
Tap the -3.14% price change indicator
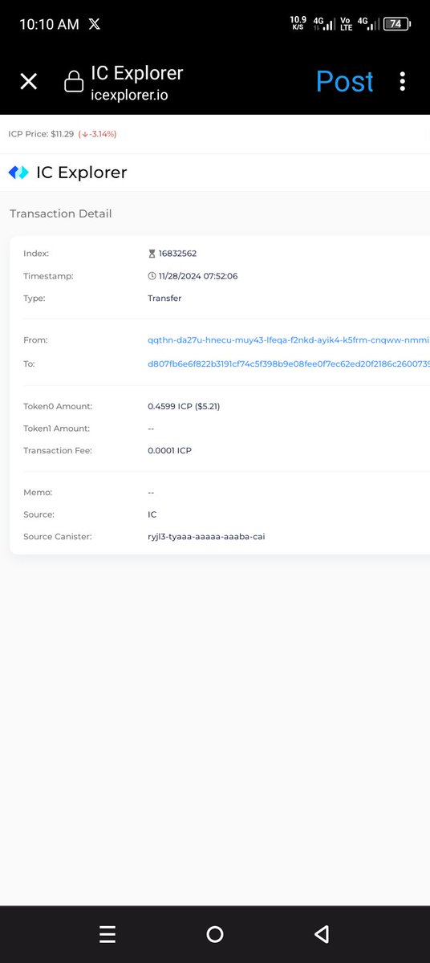coord(97,134)
